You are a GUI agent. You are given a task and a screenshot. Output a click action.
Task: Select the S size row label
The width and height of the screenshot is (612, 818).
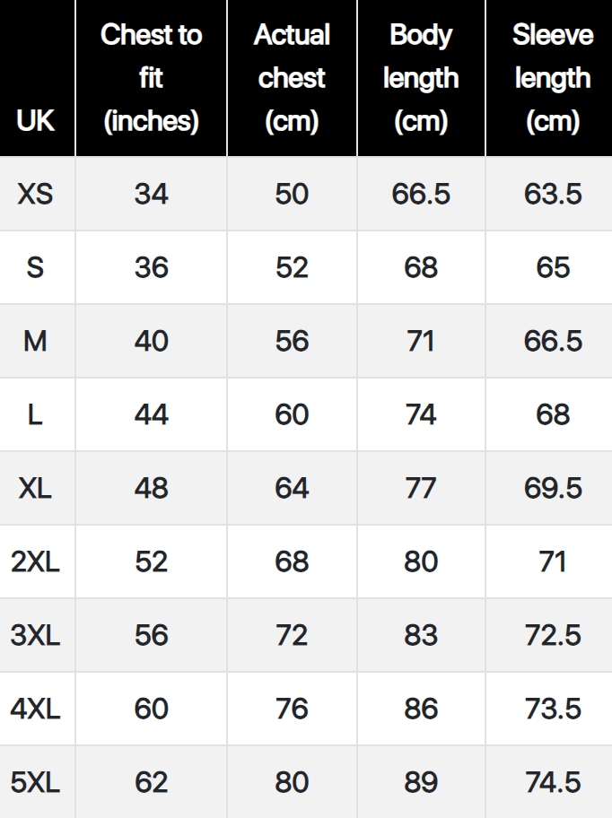pyautogui.click(x=35, y=267)
